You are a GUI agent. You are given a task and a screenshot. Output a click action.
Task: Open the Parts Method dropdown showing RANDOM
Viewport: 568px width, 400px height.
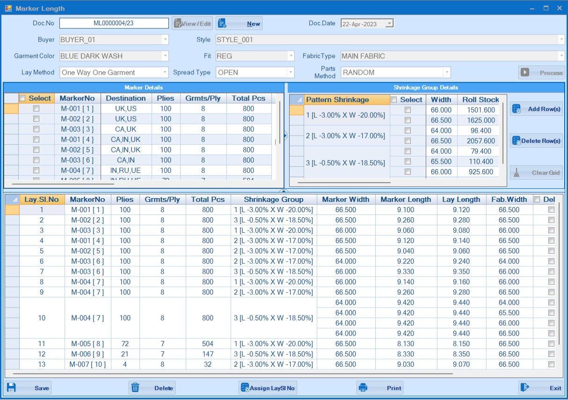click(447, 72)
